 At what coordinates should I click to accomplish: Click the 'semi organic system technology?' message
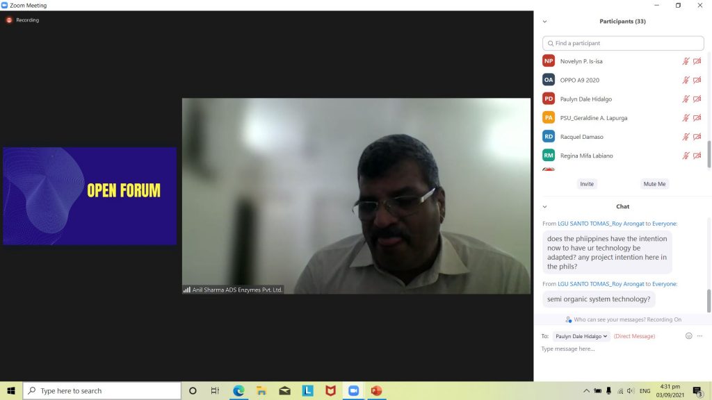599,299
